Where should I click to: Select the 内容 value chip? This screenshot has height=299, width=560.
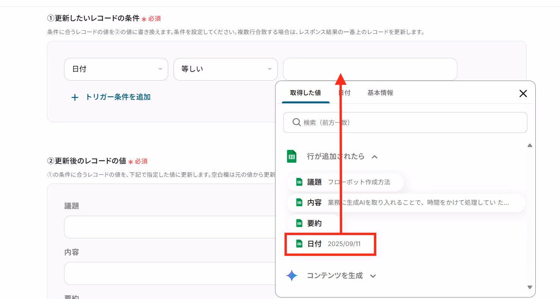pos(406,202)
